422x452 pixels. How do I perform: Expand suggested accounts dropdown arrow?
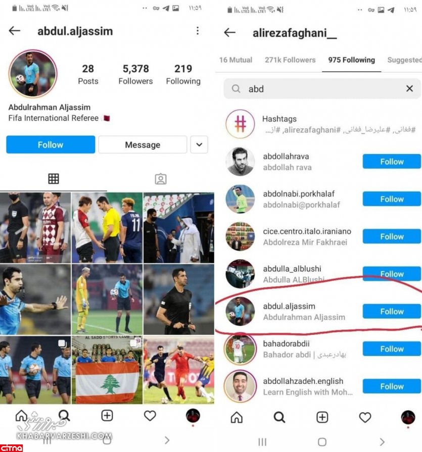tap(199, 144)
